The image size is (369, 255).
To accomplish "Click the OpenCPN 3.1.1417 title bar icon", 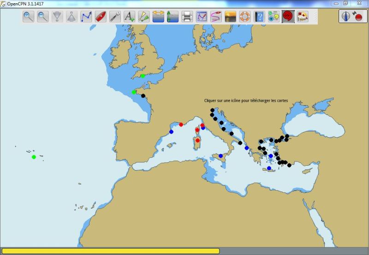I will [3, 4].
